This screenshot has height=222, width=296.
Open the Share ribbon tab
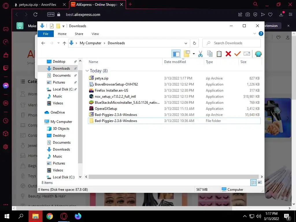tap(79, 34)
